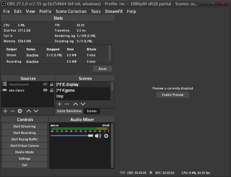Remove the selected scene using the minus icon
Image resolution: width=231 pixels, height=177 pixels.
point(66,104)
